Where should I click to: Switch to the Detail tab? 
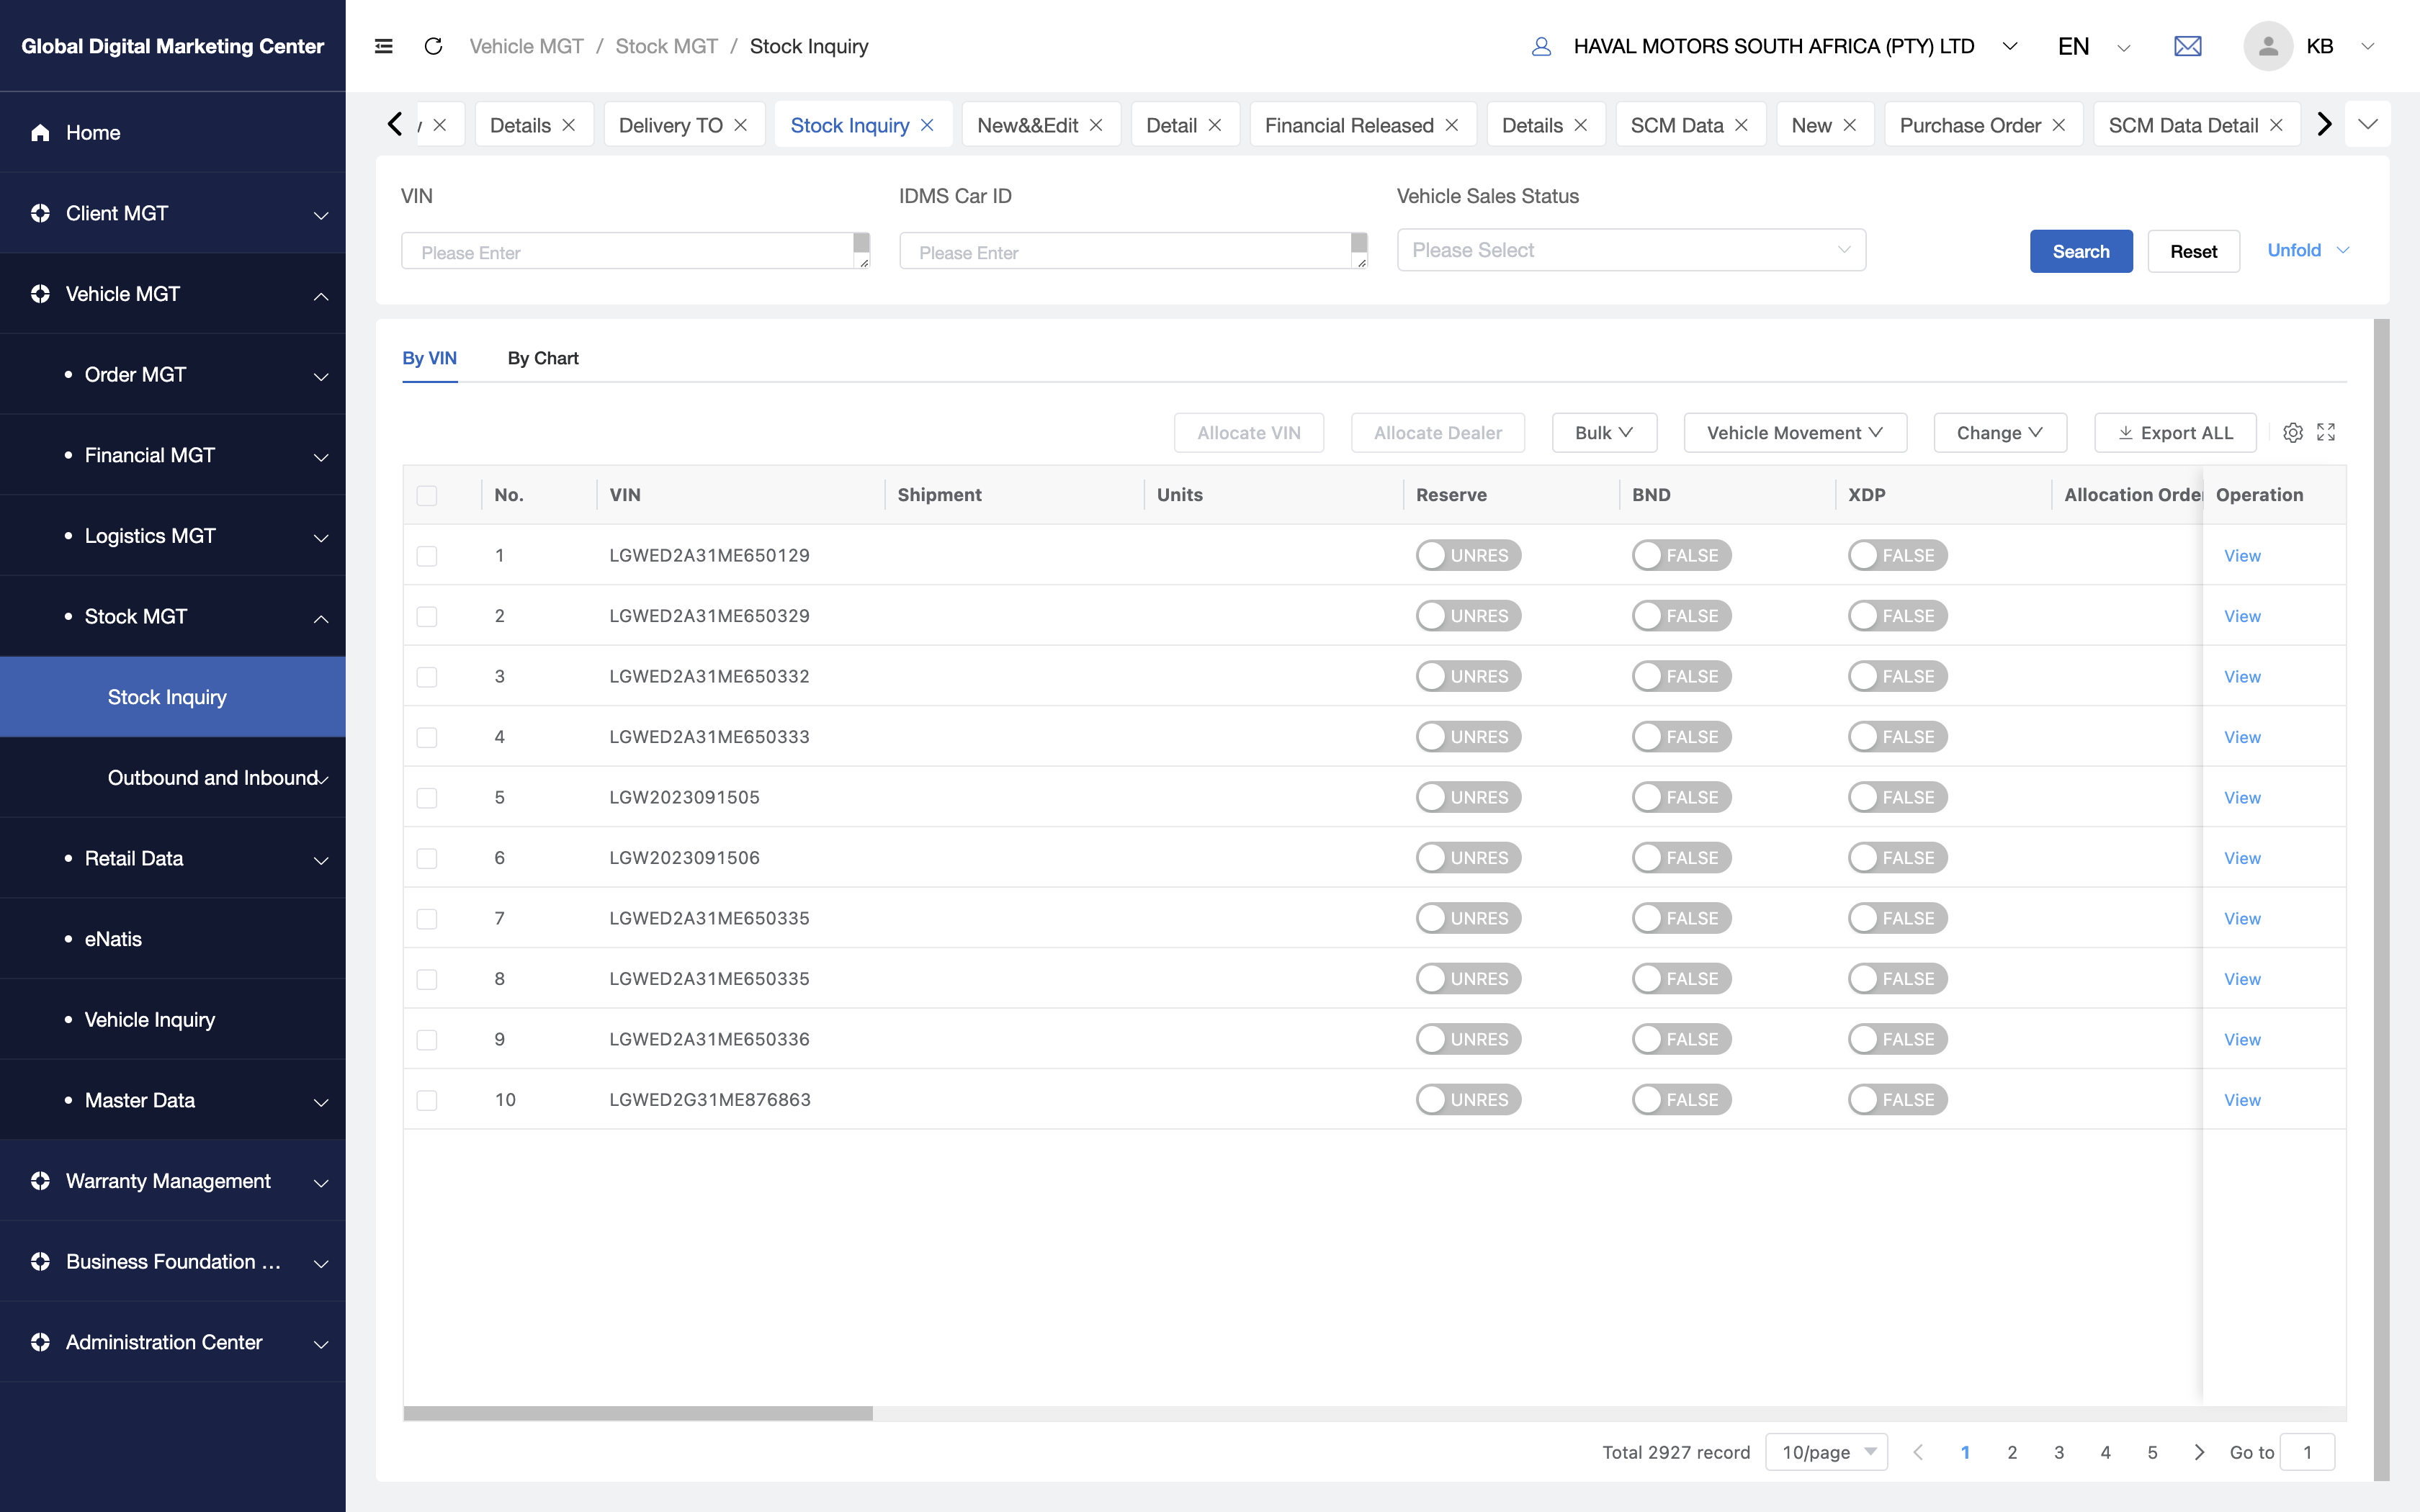(1171, 125)
